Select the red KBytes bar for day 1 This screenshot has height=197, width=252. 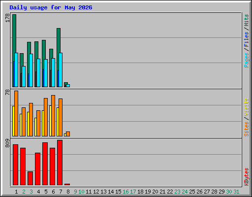point(15,165)
